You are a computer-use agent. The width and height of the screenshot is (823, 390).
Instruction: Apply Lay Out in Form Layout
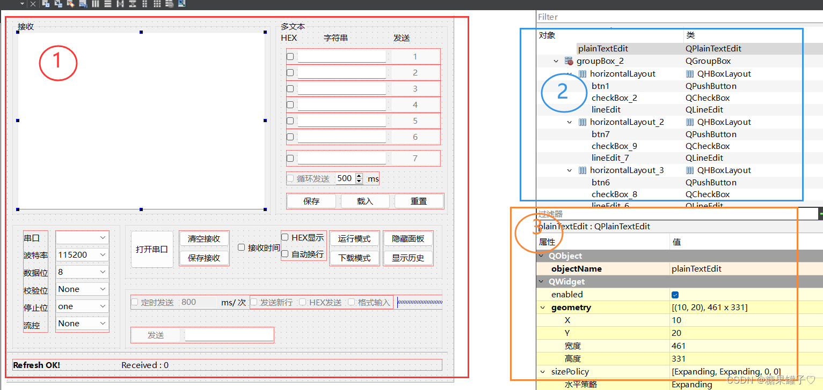[145, 3]
